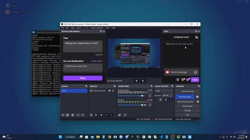Open Settings from Controls panel
Image resolution: width=250 pixels, height=140 pixels.
[x=187, y=110]
